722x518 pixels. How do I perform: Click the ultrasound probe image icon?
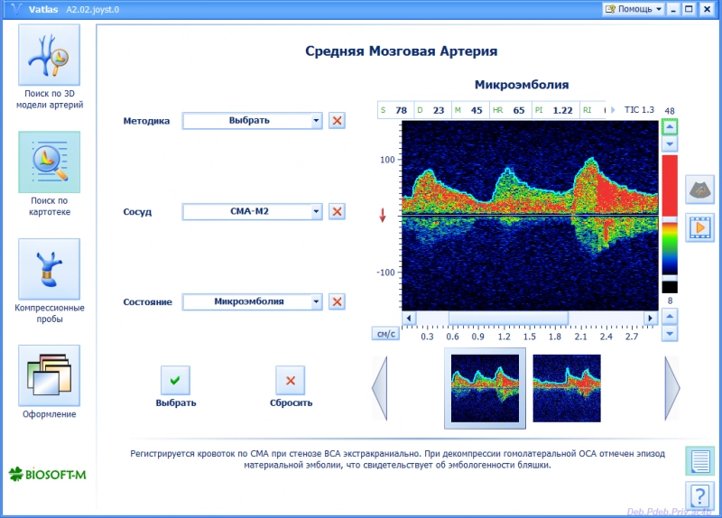[699, 190]
